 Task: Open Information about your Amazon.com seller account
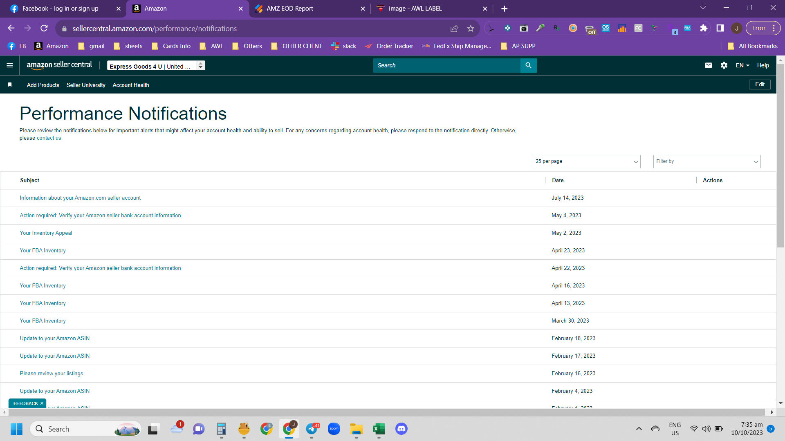point(80,198)
